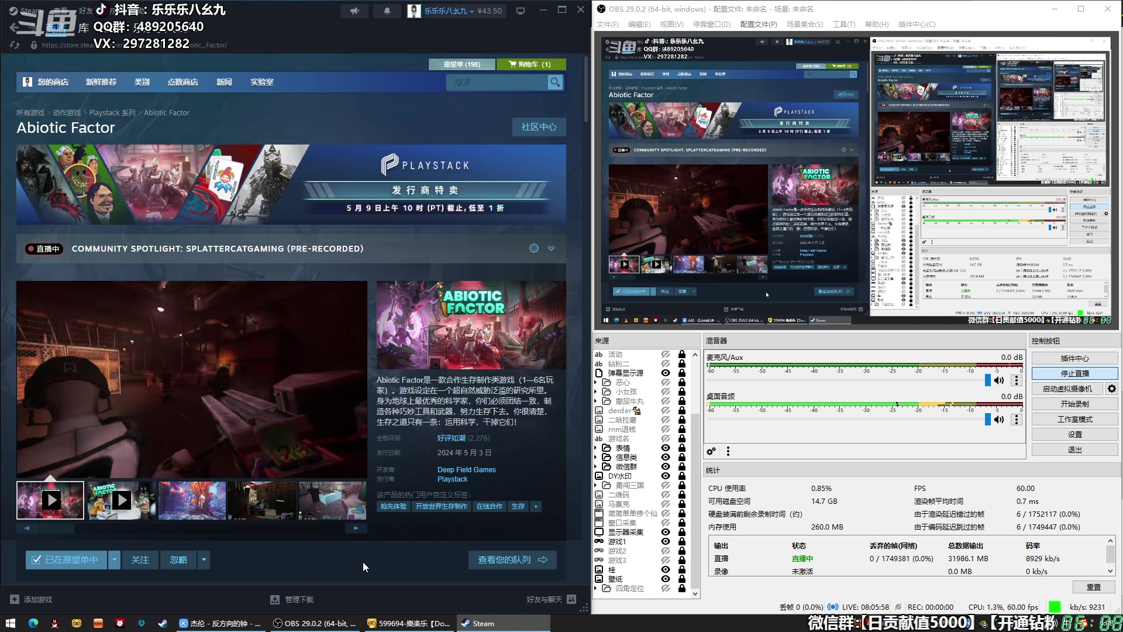Hide the 表情 group

(x=666, y=448)
